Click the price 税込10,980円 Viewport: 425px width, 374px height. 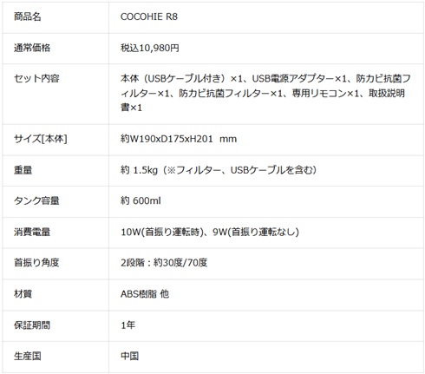[150, 48]
